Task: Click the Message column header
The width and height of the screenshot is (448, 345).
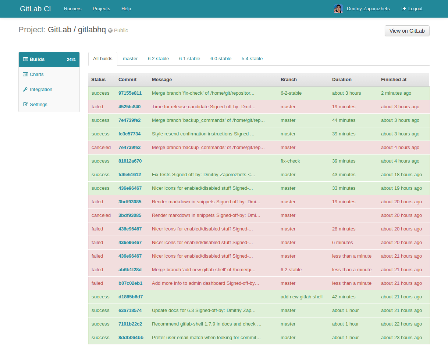Action: [x=162, y=80]
